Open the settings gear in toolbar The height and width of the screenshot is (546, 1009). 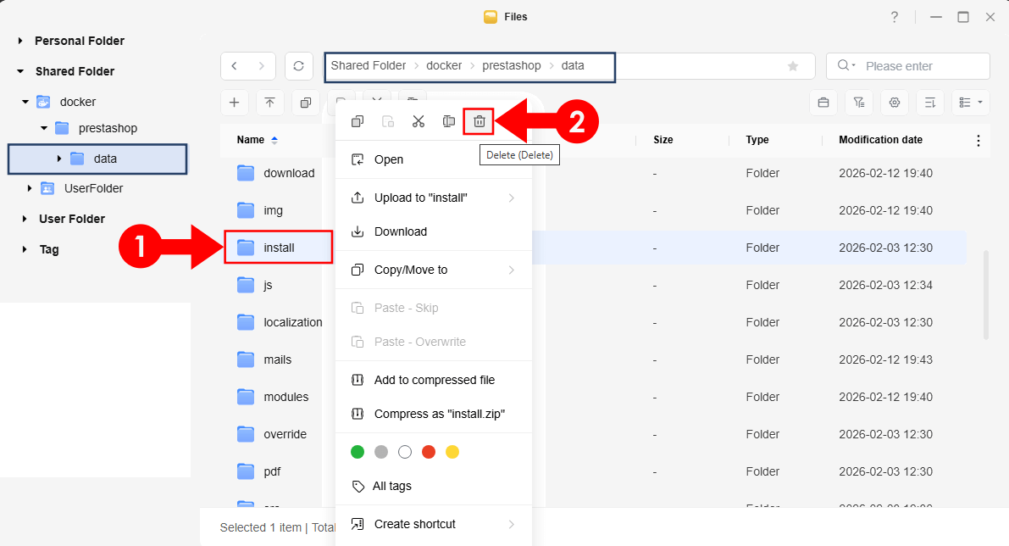coord(895,103)
